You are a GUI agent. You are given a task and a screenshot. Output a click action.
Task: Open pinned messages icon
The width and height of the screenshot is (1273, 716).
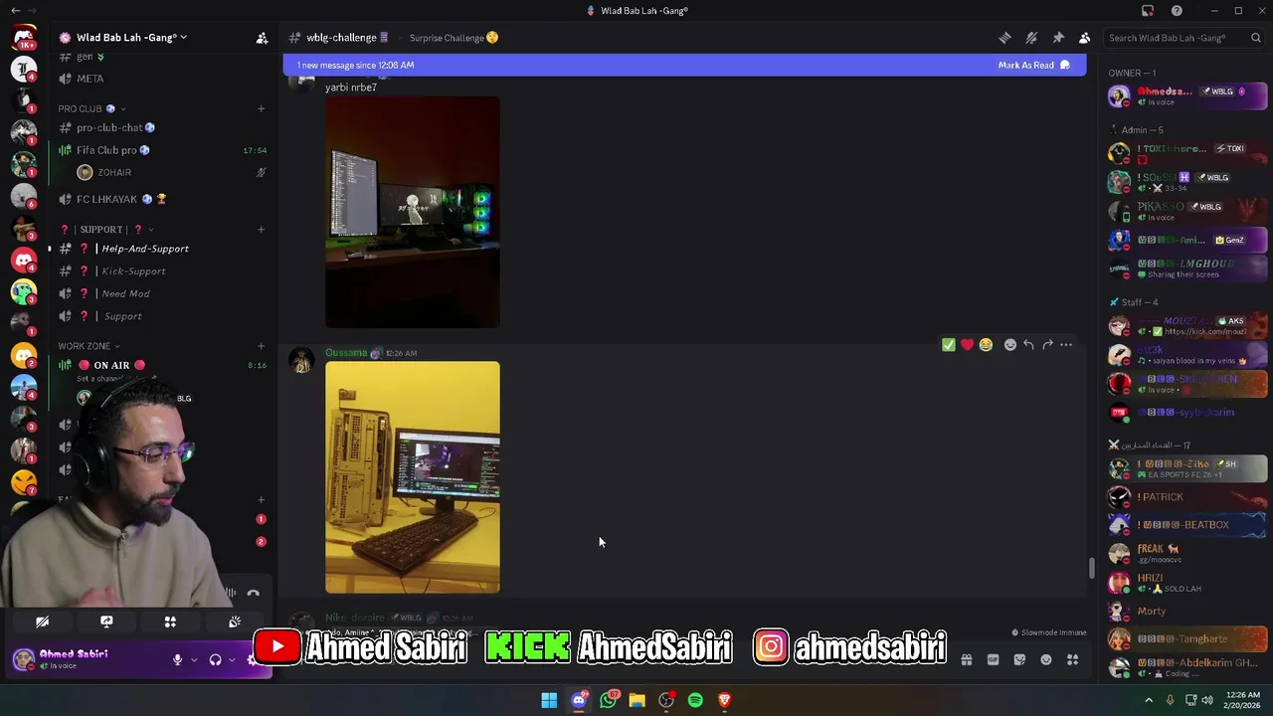point(1058,38)
